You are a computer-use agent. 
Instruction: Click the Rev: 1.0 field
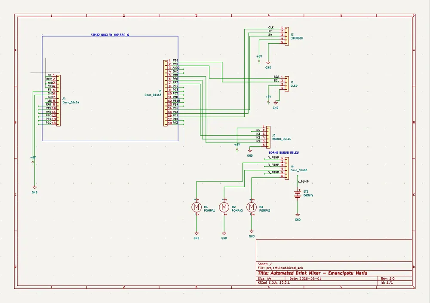(x=387, y=279)
